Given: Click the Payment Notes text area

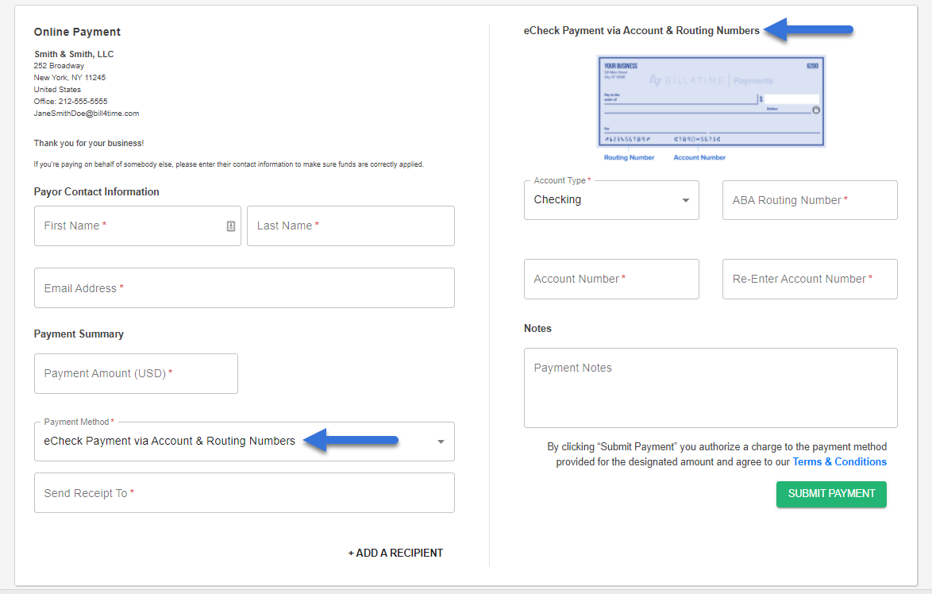Looking at the screenshot, I should (x=711, y=388).
